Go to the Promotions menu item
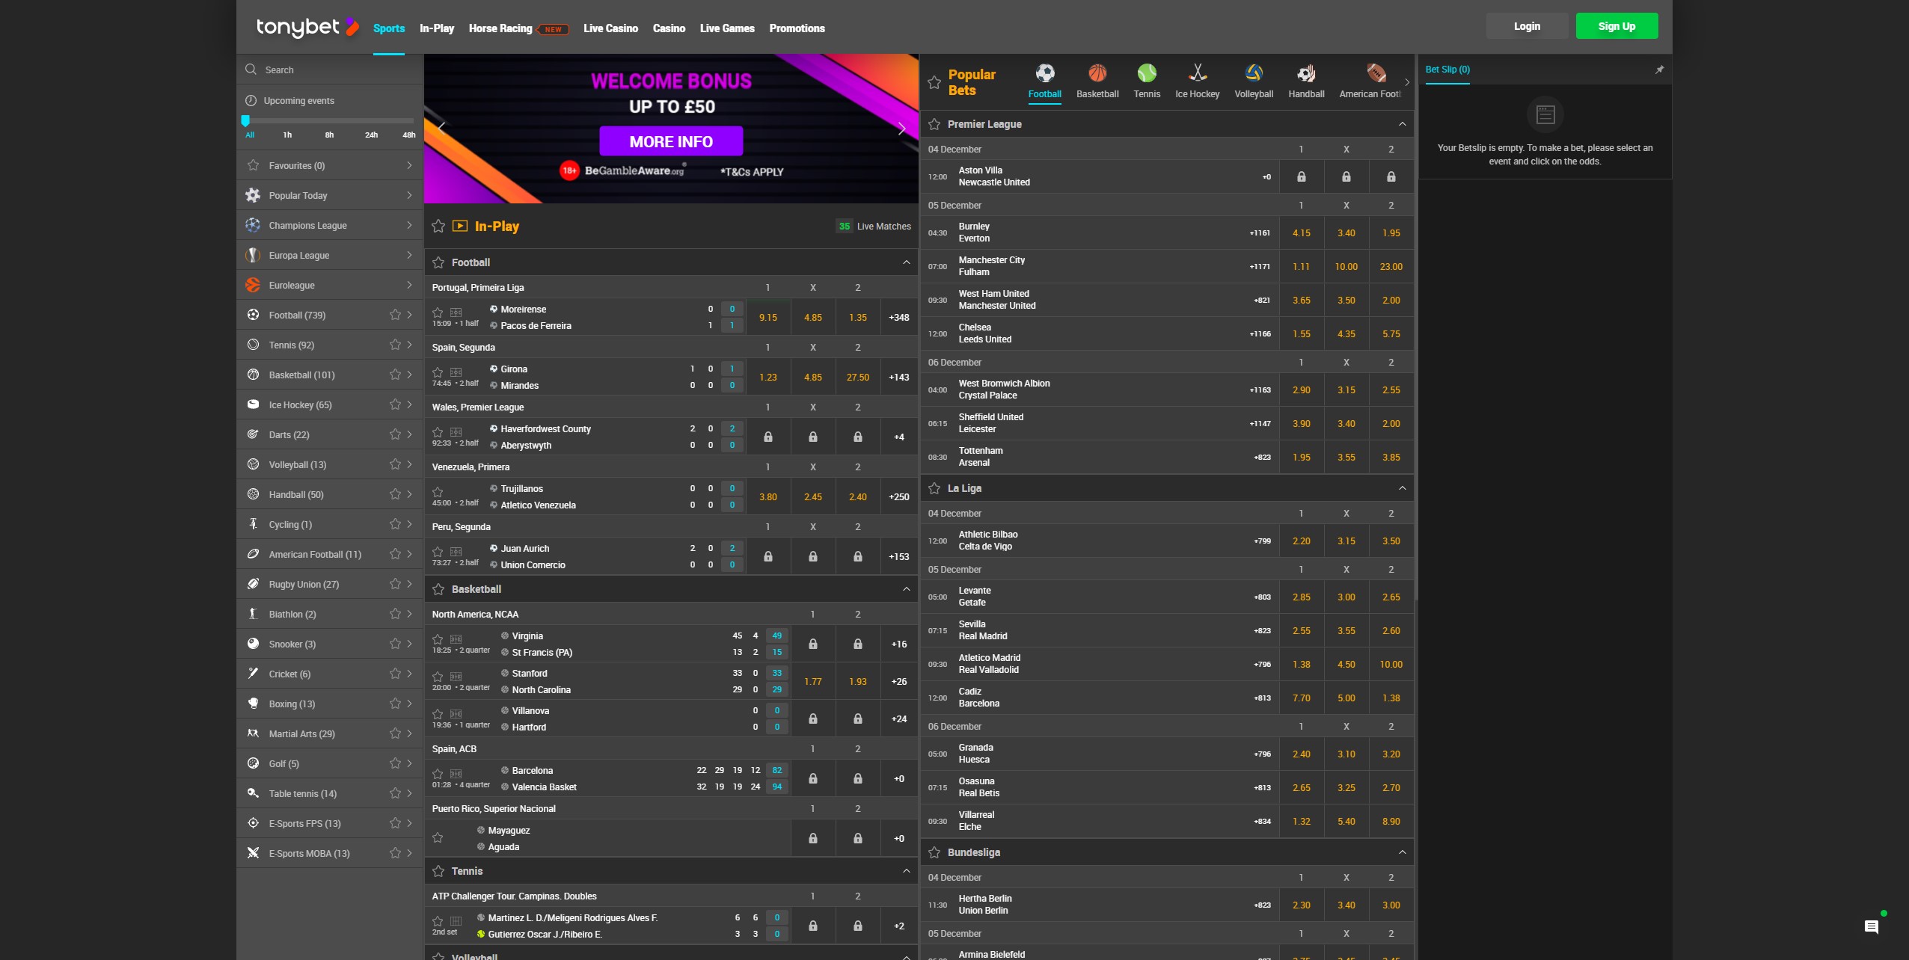 coord(797,28)
